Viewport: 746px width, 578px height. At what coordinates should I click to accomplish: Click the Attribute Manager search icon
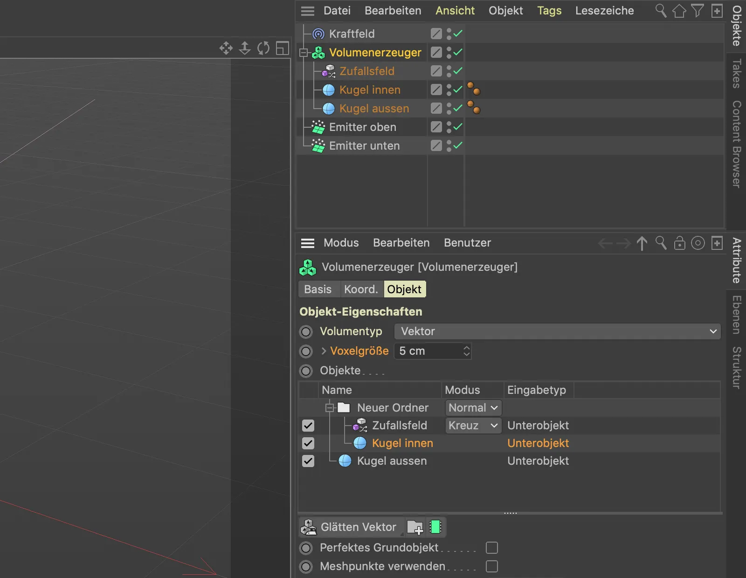click(x=661, y=243)
